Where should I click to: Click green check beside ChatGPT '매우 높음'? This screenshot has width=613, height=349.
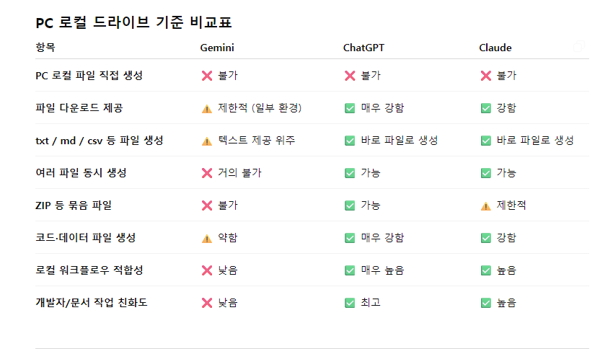click(350, 270)
